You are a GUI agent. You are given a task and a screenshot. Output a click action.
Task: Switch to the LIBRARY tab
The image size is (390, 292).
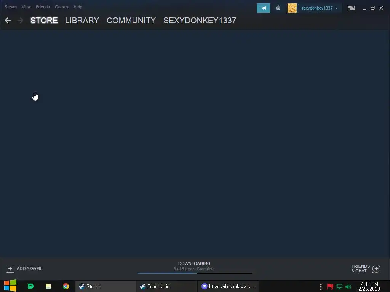[x=82, y=21]
